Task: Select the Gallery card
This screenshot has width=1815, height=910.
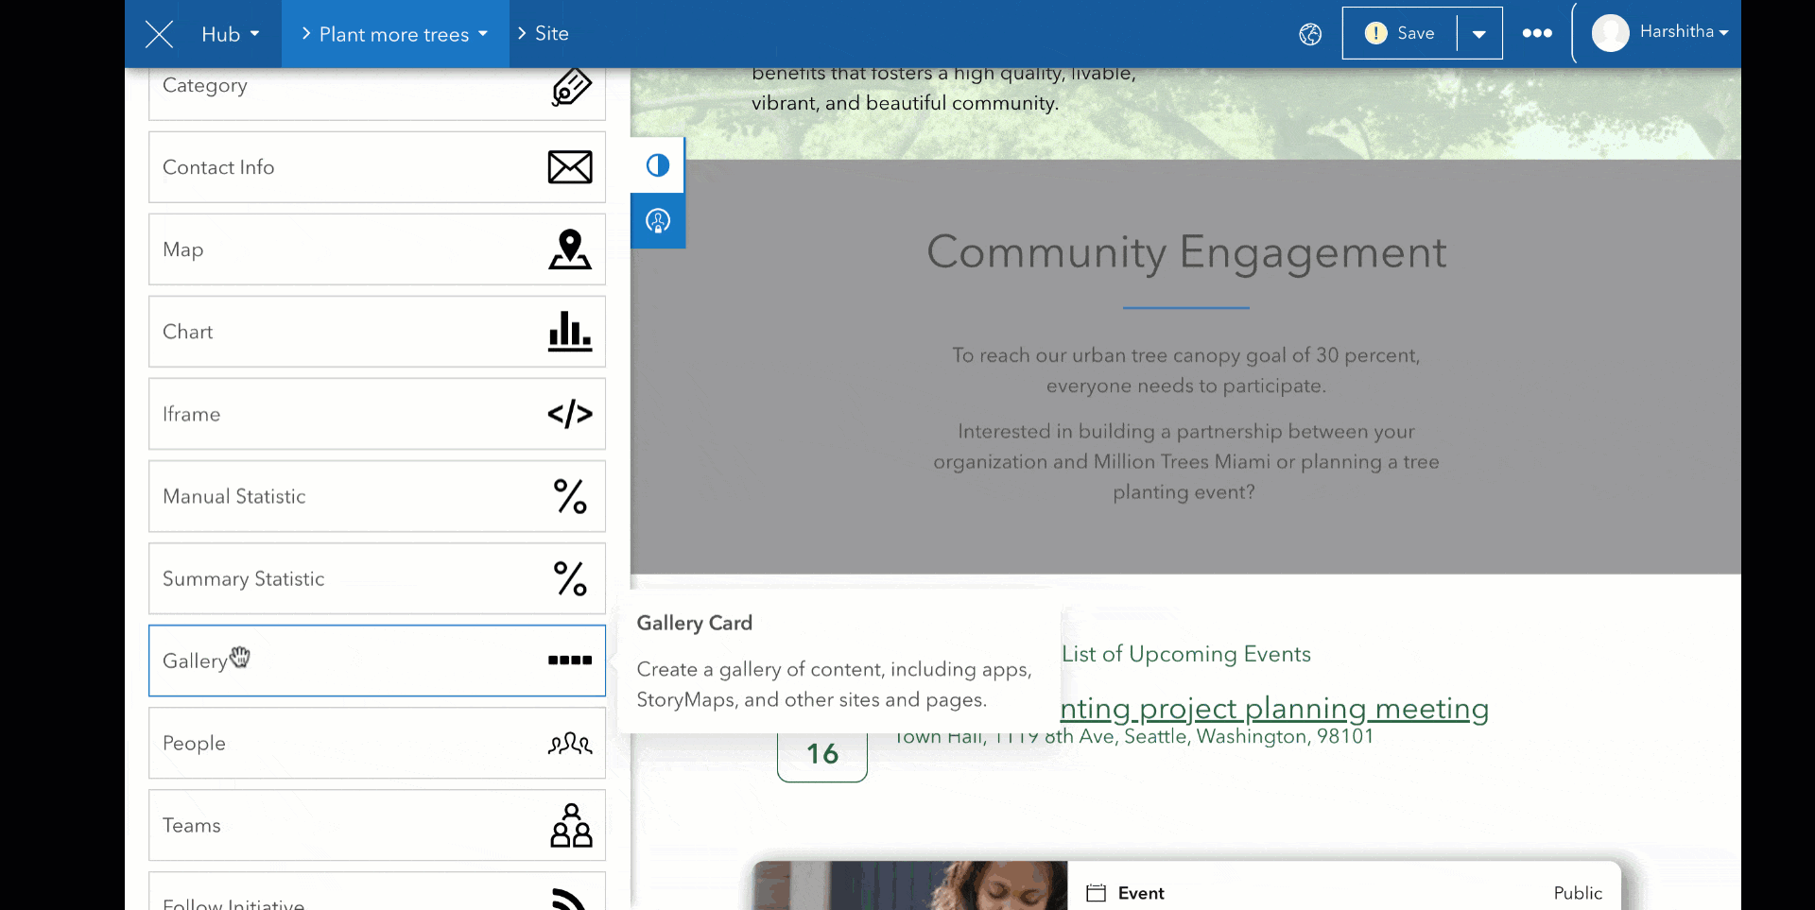Action: pos(377,661)
